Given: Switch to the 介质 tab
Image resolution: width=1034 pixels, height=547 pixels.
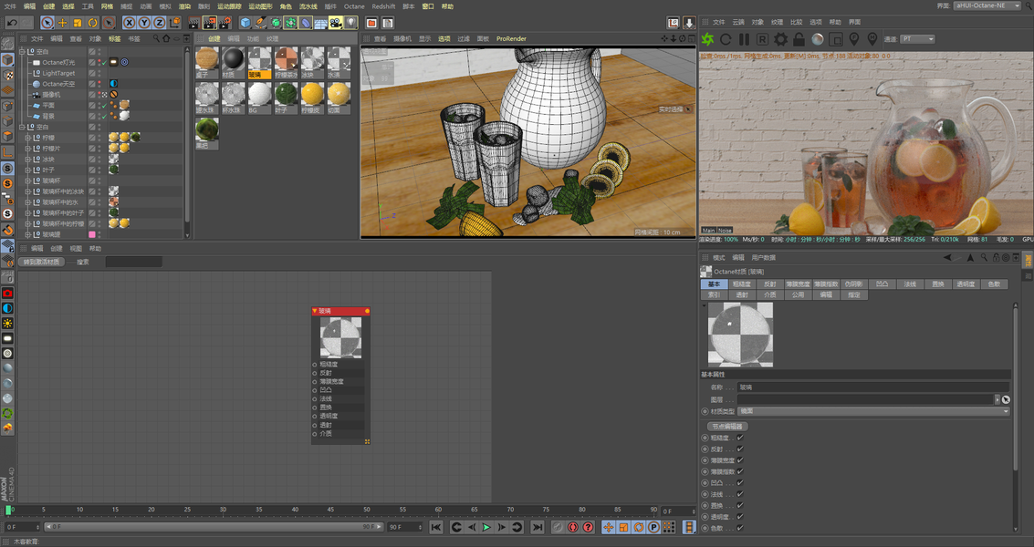Looking at the screenshot, I should pyautogui.click(x=770, y=294).
